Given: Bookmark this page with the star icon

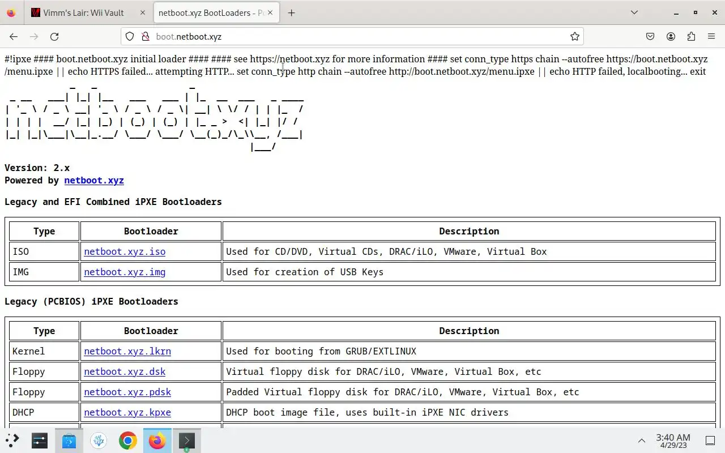Looking at the screenshot, I should [575, 36].
